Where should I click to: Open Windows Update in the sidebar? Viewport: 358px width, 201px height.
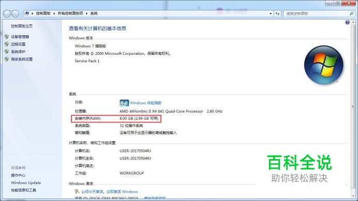coord(26,183)
